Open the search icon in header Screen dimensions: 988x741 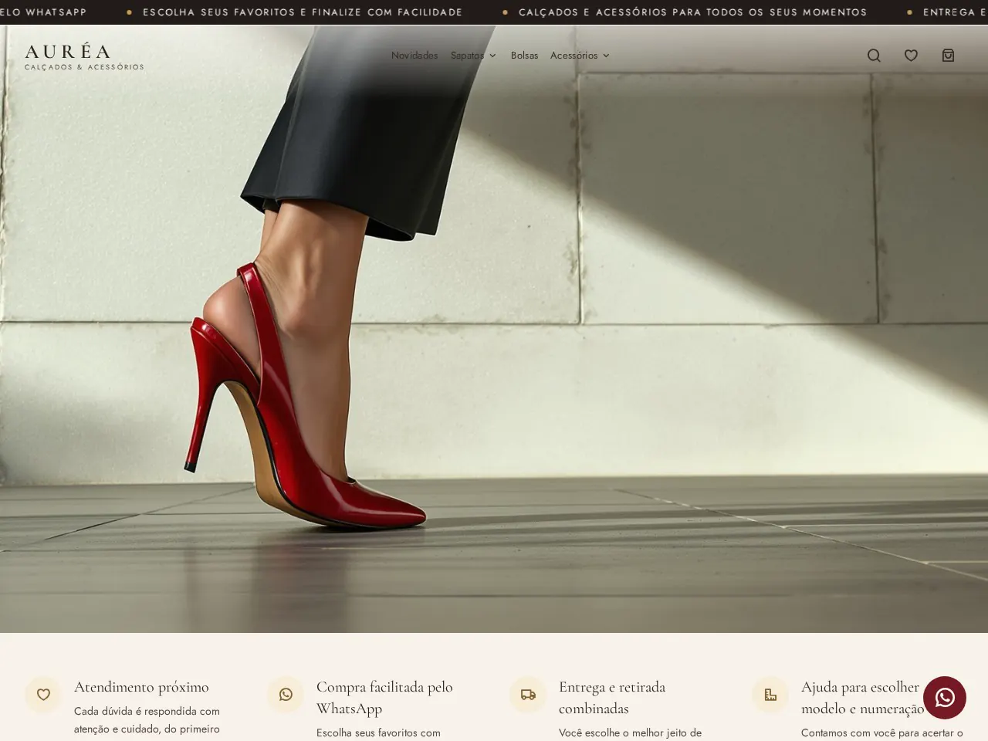pos(874,56)
